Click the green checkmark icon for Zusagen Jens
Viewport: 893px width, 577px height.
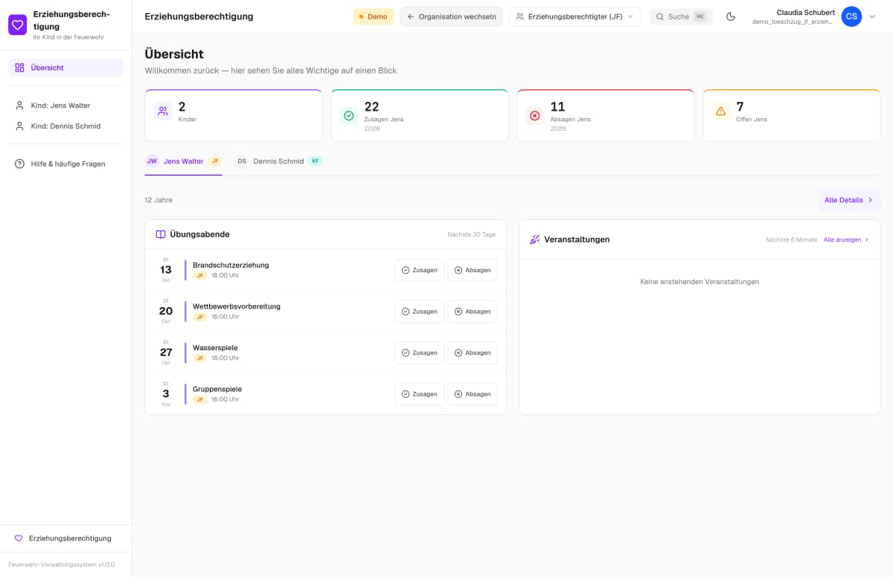pyautogui.click(x=349, y=115)
